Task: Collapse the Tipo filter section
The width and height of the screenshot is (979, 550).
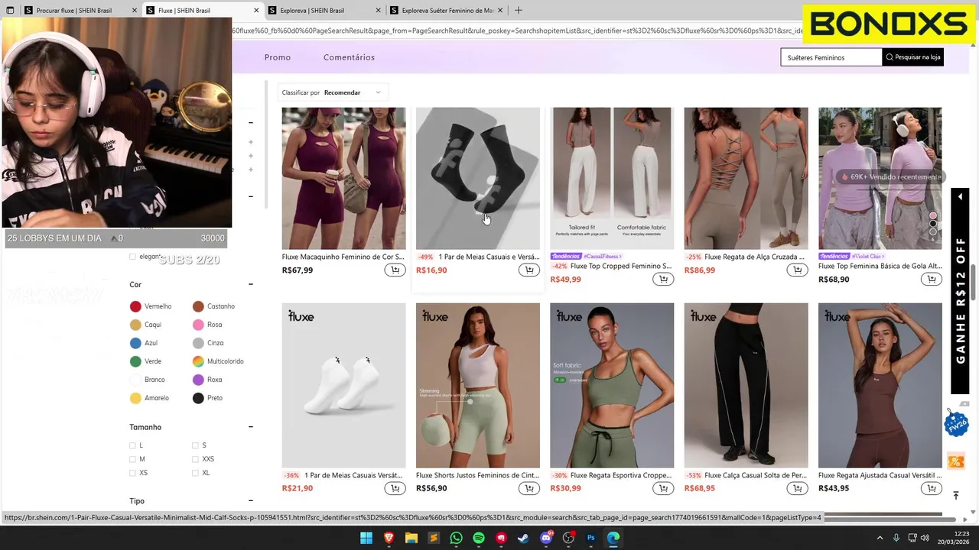Action: [x=250, y=501]
